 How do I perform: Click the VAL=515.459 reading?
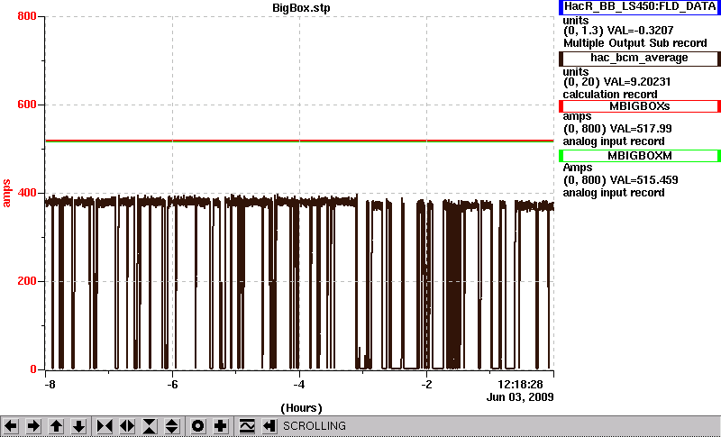643,180
